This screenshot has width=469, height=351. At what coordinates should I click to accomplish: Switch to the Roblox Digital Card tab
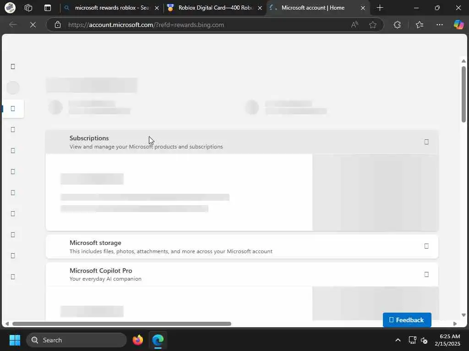pos(215,8)
